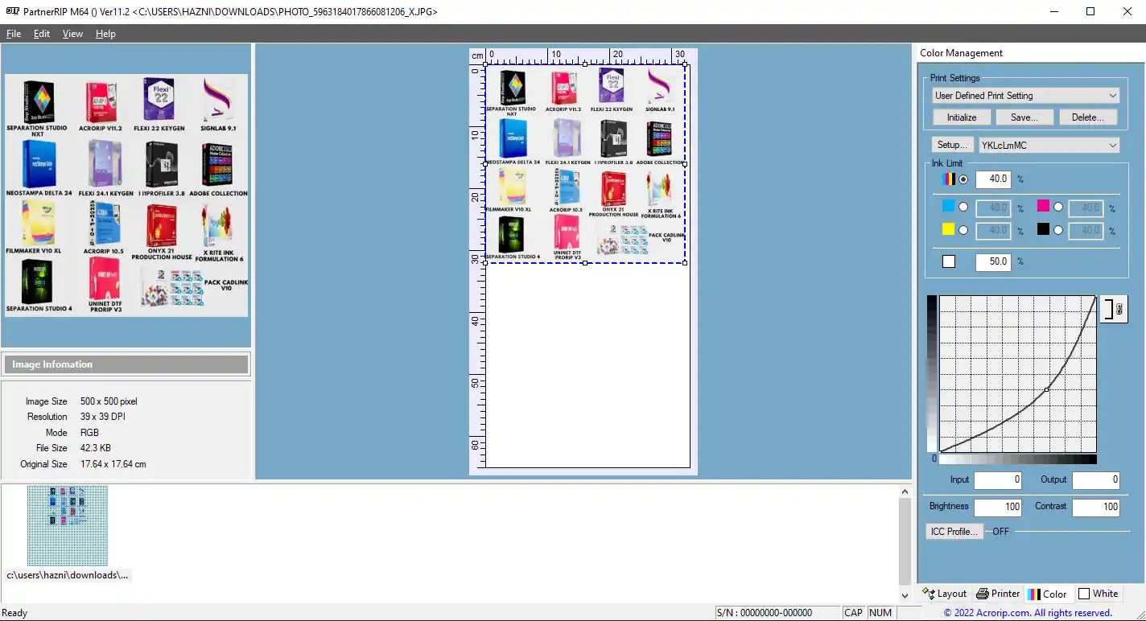Click the PartnerRIP icon in the title bar
The height and width of the screenshot is (621, 1146).
click(x=11, y=11)
